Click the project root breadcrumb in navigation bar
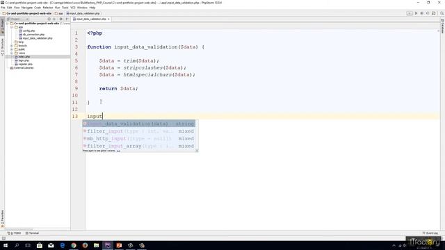The image size is (445, 250). tap(27, 13)
